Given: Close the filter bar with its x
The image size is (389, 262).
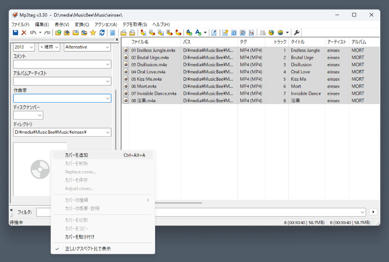Looking at the screenshot, I should (11, 210).
